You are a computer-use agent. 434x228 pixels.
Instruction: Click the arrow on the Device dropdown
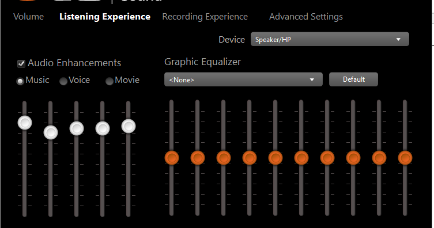point(398,39)
